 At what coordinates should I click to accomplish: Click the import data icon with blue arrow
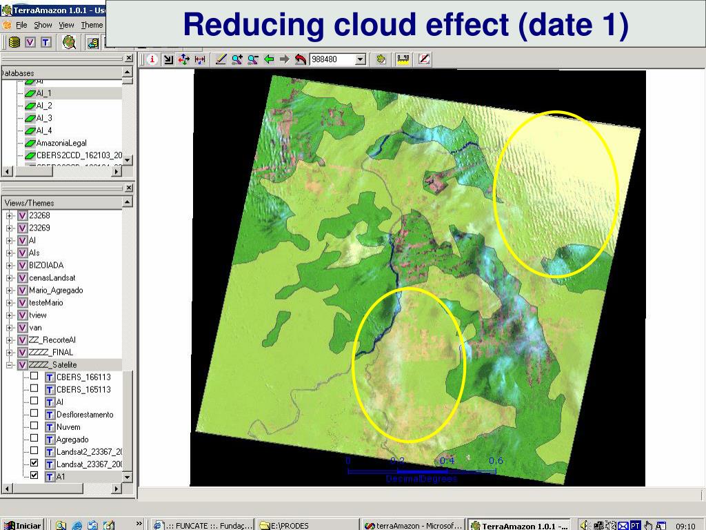point(93,43)
